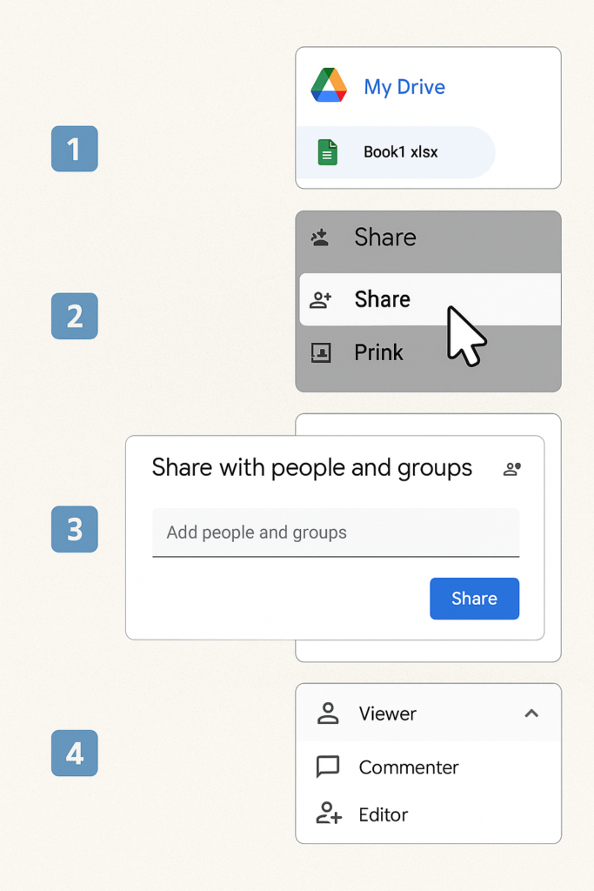Click the icon beside the grey Share header

(x=320, y=238)
